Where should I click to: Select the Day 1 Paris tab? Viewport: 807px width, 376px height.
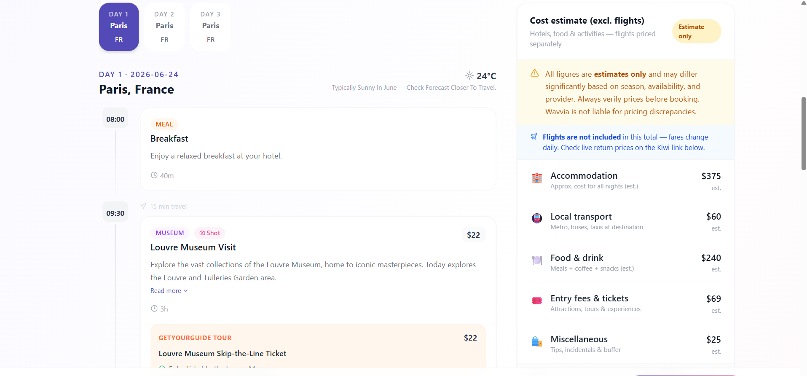coord(119,27)
